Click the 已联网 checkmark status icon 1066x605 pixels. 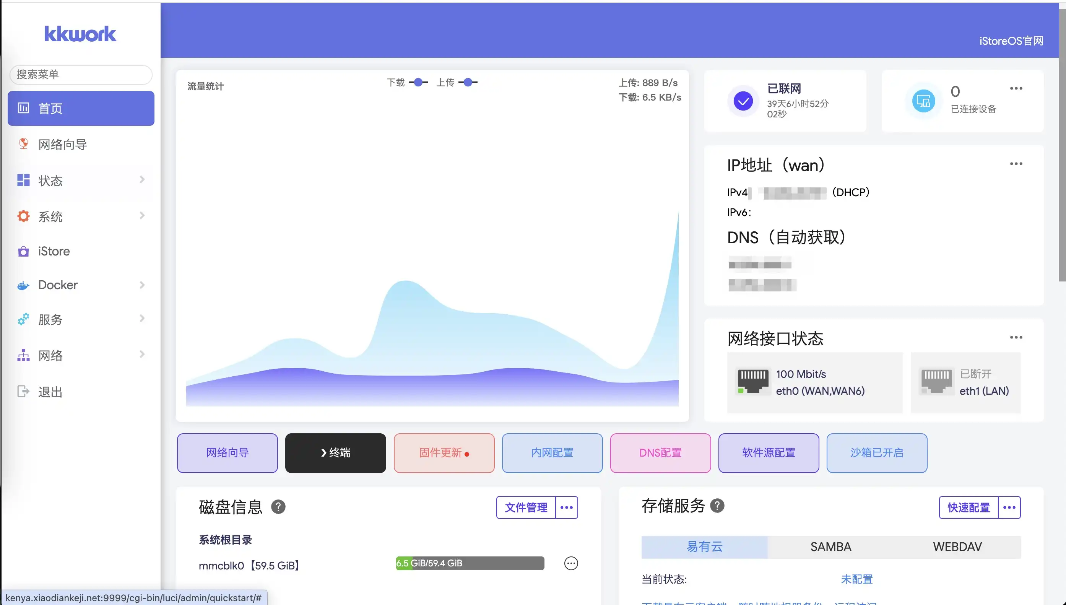[743, 101]
